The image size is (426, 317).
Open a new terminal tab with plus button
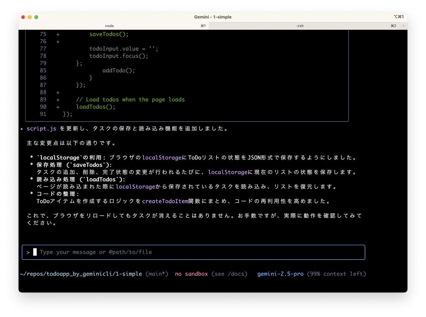(x=403, y=26)
